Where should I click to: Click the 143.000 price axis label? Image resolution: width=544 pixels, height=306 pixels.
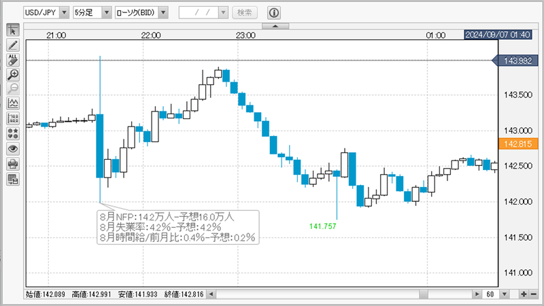pos(518,131)
